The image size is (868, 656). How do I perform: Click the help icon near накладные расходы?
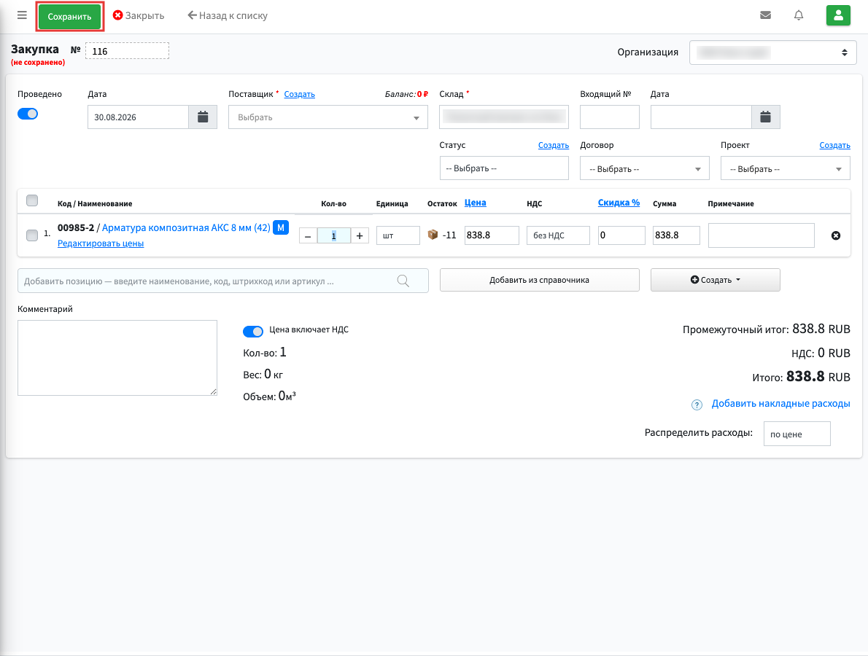(x=697, y=405)
